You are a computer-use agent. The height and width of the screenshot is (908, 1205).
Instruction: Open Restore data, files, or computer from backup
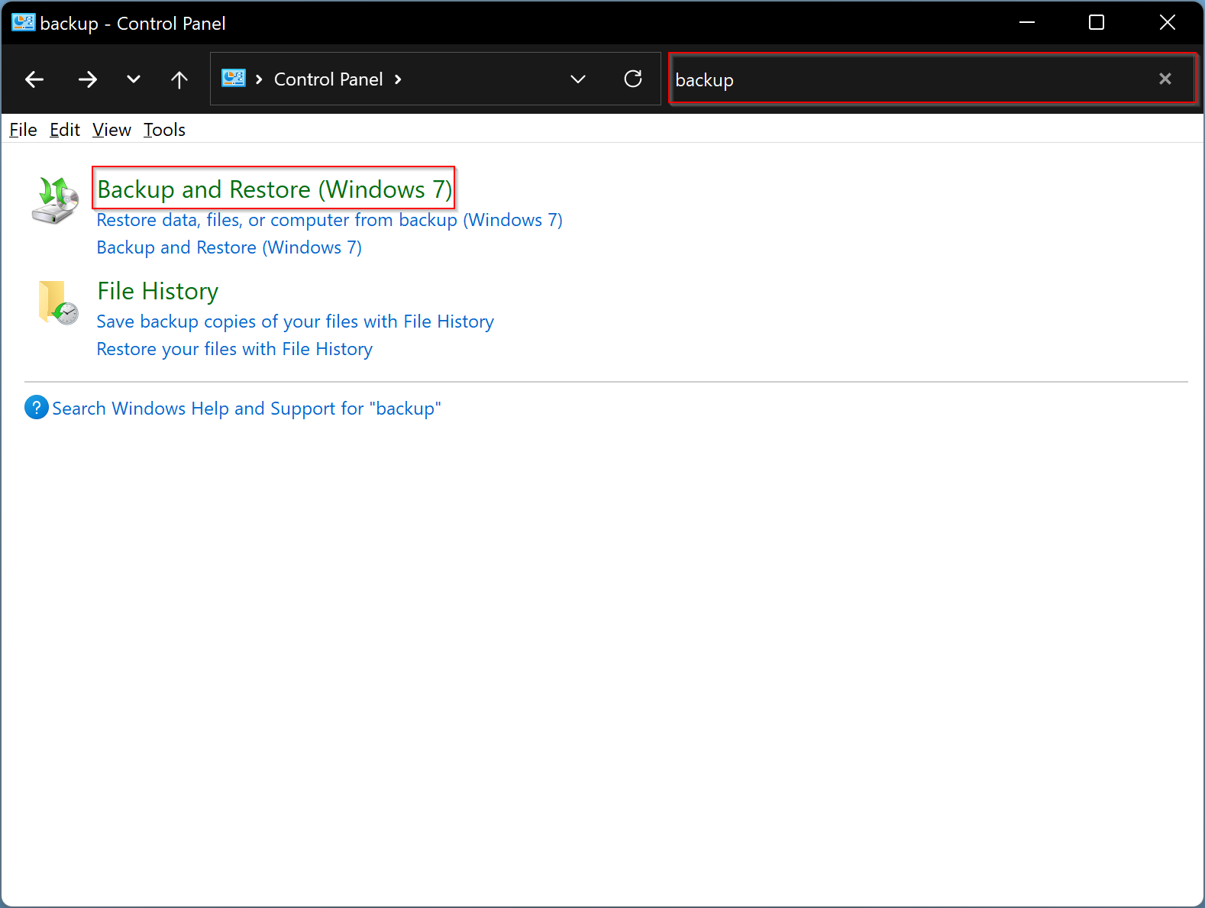tap(330, 220)
